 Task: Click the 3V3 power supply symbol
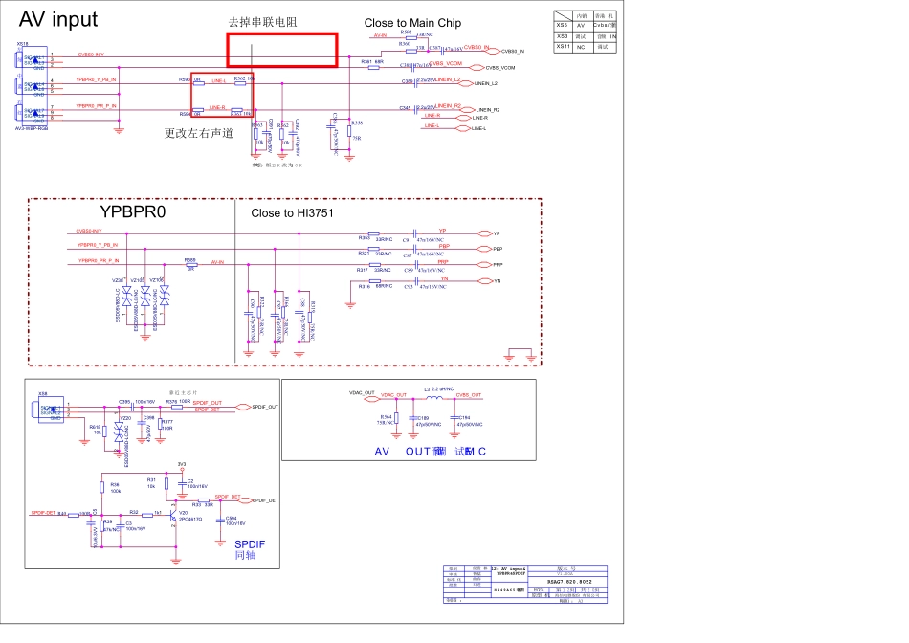tap(181, 465)
